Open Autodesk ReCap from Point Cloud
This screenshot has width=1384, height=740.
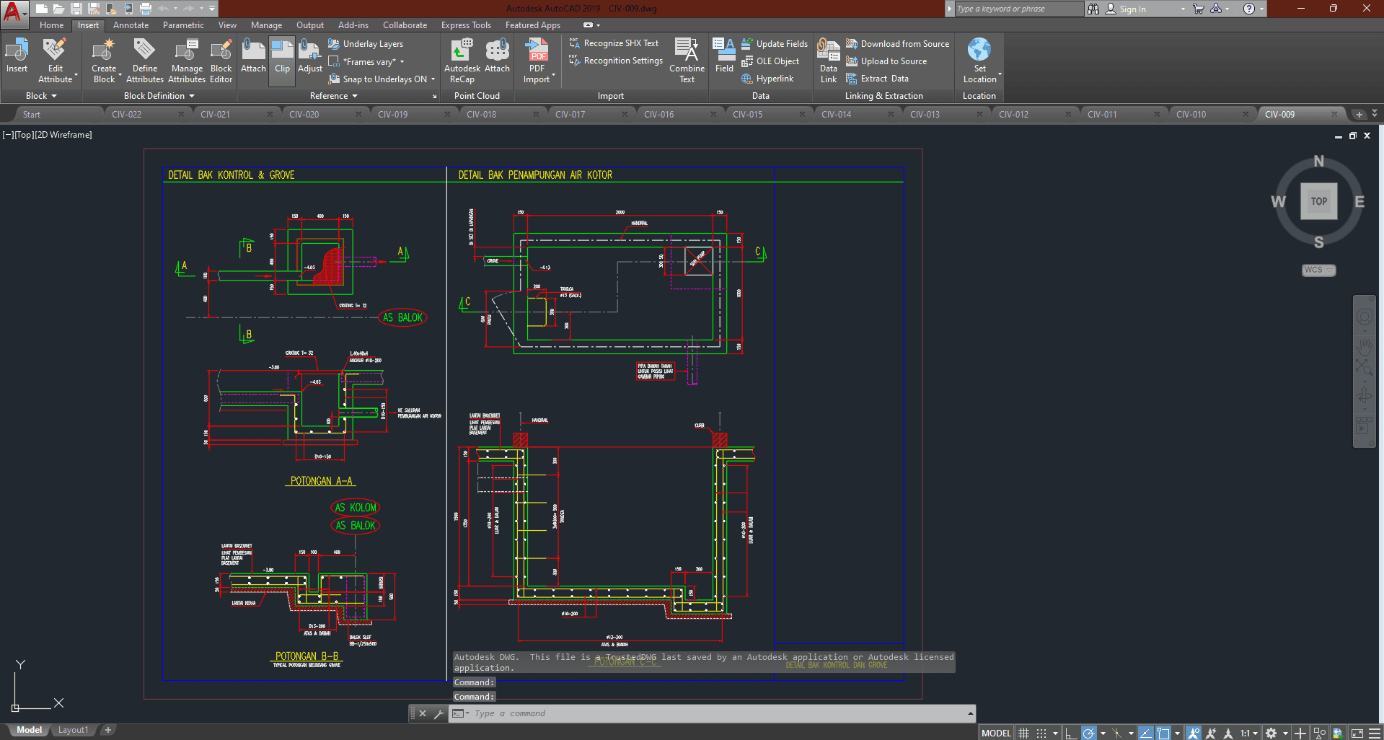pos(462,61)
